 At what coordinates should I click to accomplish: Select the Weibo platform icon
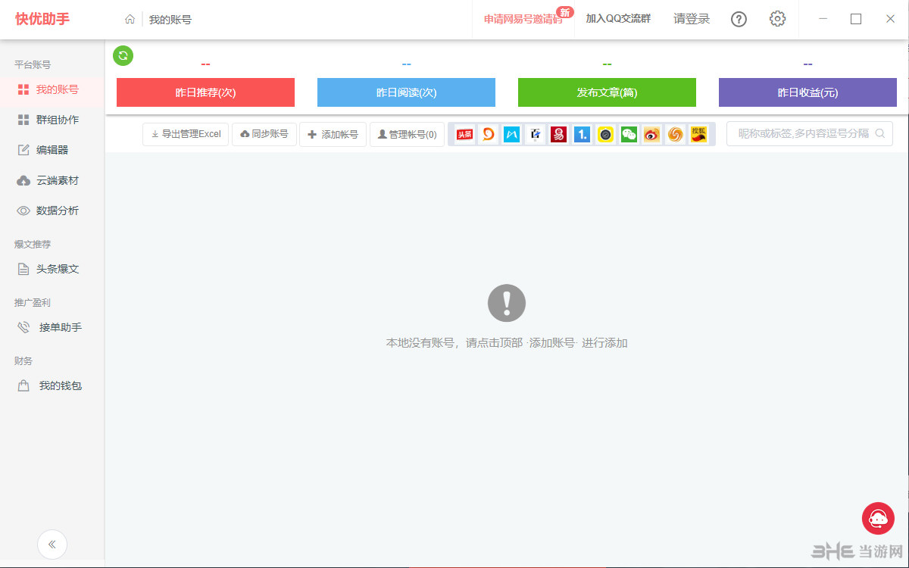pos(652,134)
